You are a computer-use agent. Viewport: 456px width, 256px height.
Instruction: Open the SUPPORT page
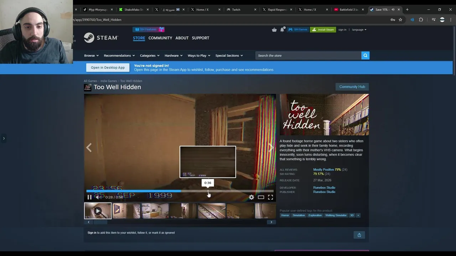click(x=201, y=38)
